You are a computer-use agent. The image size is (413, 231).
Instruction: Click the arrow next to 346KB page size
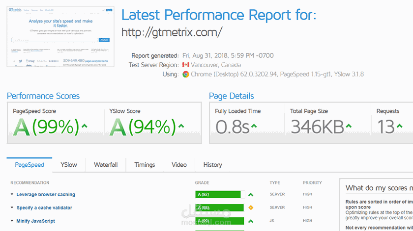[349, 126]
